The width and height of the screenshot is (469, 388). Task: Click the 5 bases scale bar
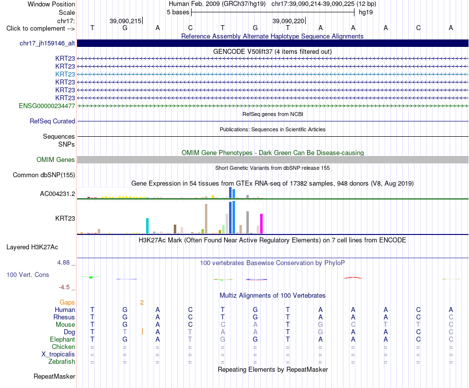[273, 12]
